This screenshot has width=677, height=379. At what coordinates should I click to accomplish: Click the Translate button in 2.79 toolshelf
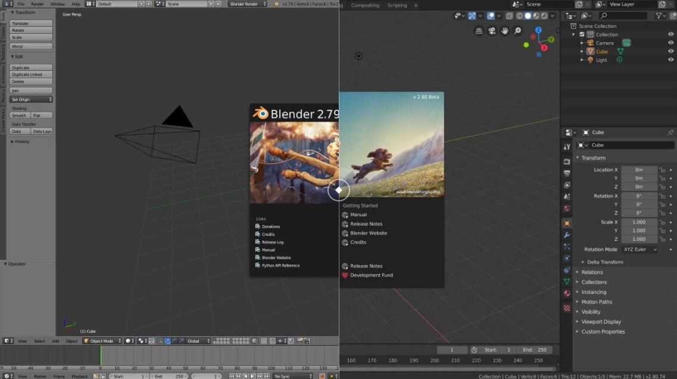pos(31,23)
